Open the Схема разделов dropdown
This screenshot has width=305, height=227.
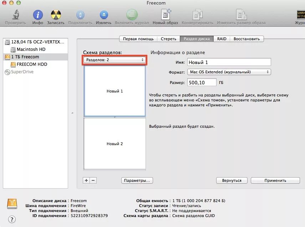[x=115, y=60]
